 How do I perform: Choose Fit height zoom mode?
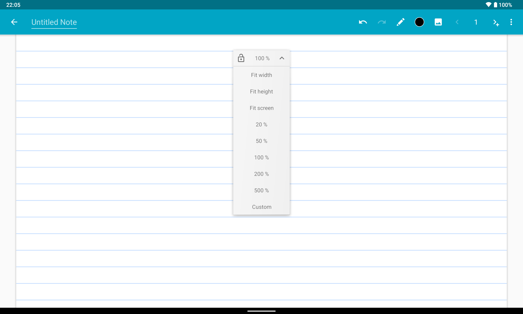(x=261, y=91)
